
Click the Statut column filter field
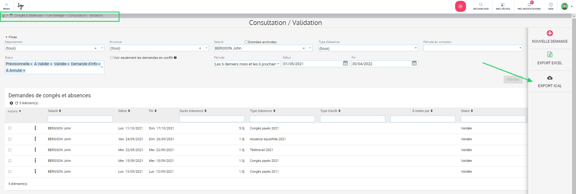493,119
